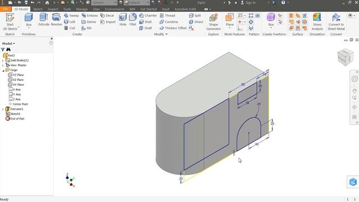Expand the Modify panel dropdown
The width and height of the screenshot is (359, 202).
[x=167, y=34]
